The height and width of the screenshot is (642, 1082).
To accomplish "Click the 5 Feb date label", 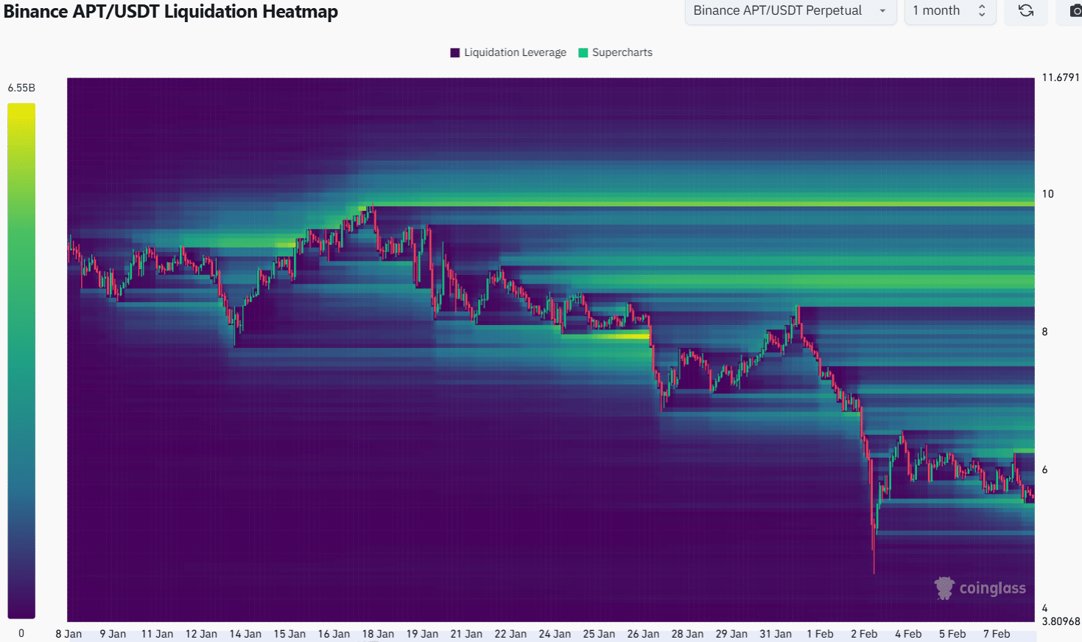I will pyautogui.click(x=952, y=634).
